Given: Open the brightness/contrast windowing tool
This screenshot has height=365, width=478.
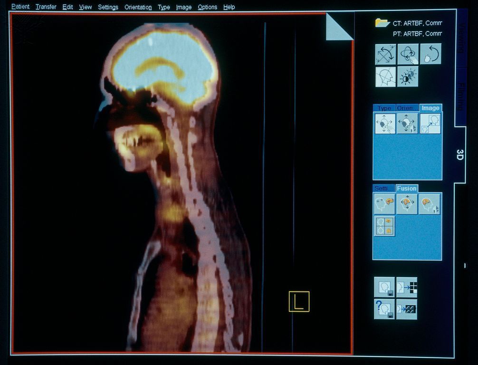Looking at the screenshot, I should click(408, 77).
